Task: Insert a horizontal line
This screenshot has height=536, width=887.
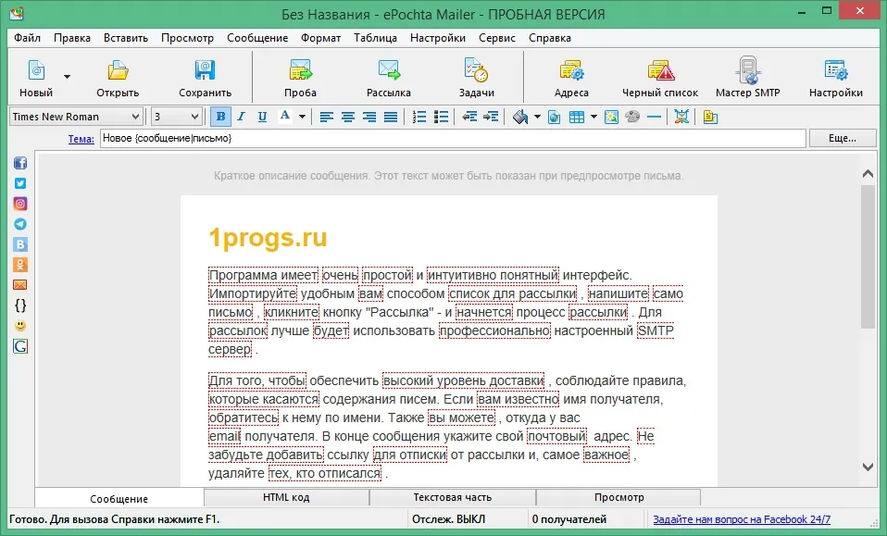Action: pyautogui.click(x=654, y=117)
